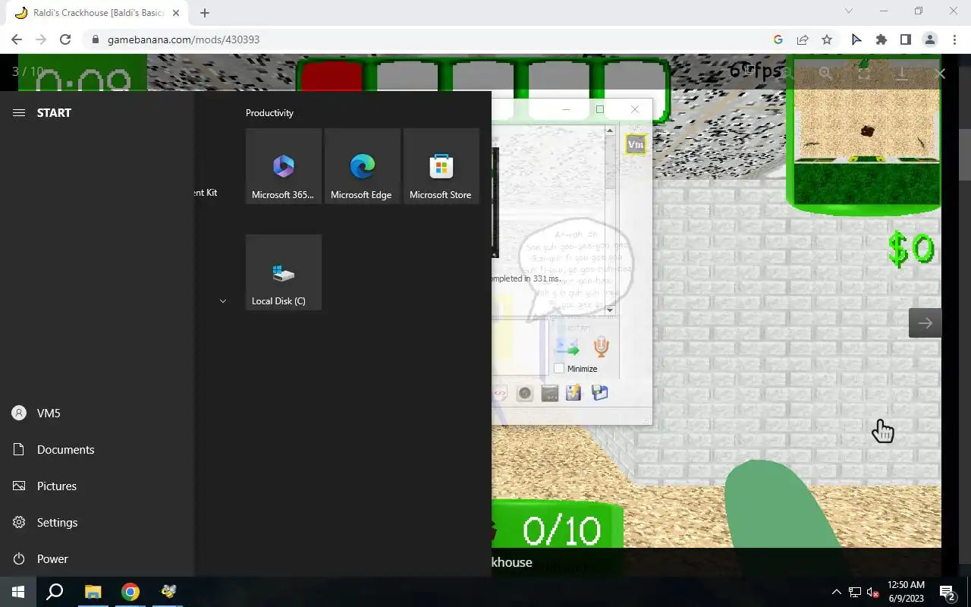
Task: Download the lightbox image
Action: pos(902,74)
